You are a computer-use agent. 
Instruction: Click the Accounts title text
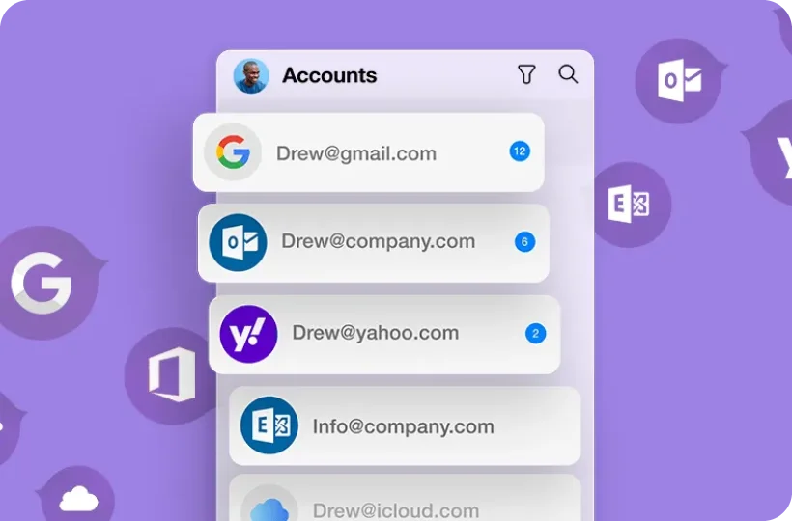(x=329, y=75)
